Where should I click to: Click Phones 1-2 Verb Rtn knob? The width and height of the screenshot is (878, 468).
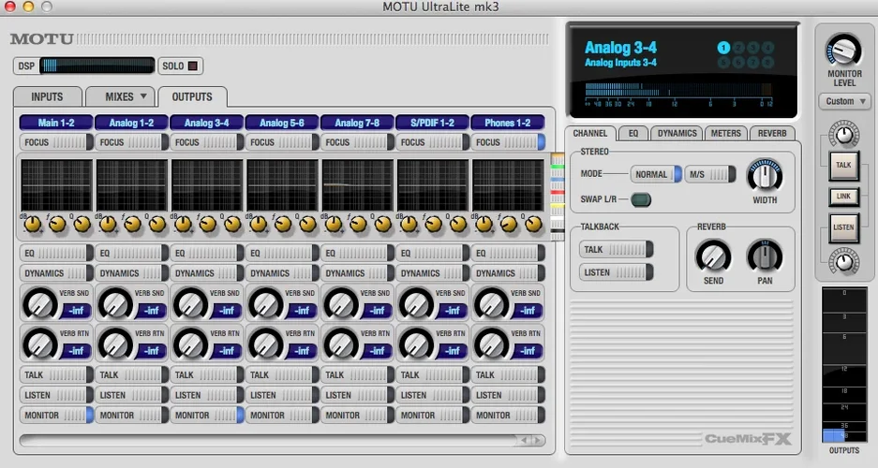point(489,343)
